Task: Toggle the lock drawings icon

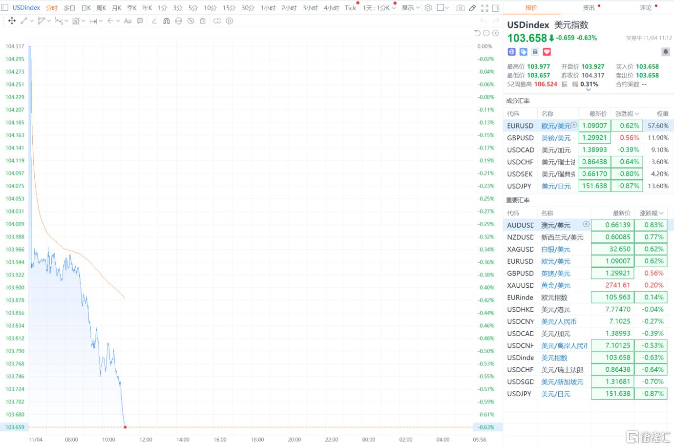Action: (179, 21)
